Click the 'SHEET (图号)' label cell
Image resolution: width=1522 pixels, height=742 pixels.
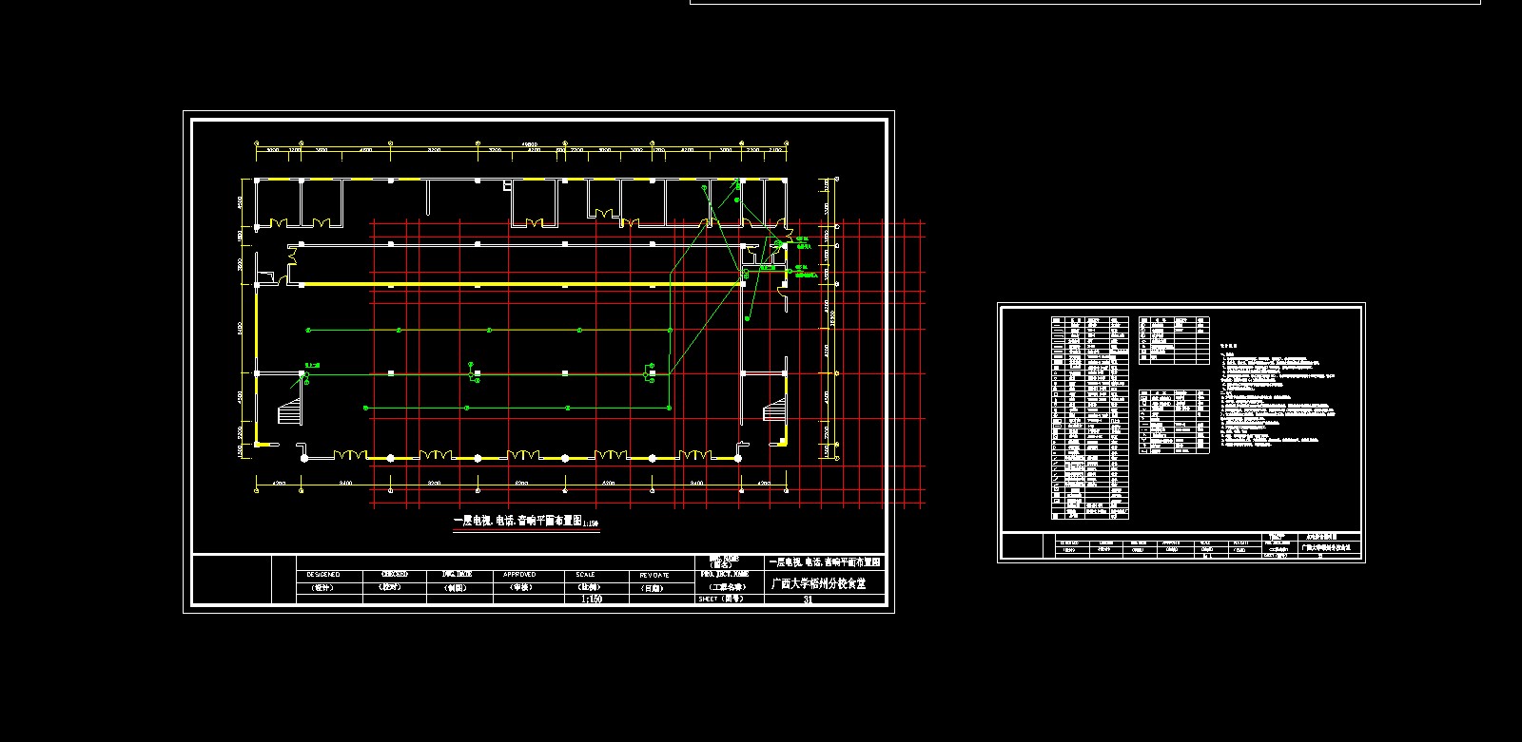point(731,599)
